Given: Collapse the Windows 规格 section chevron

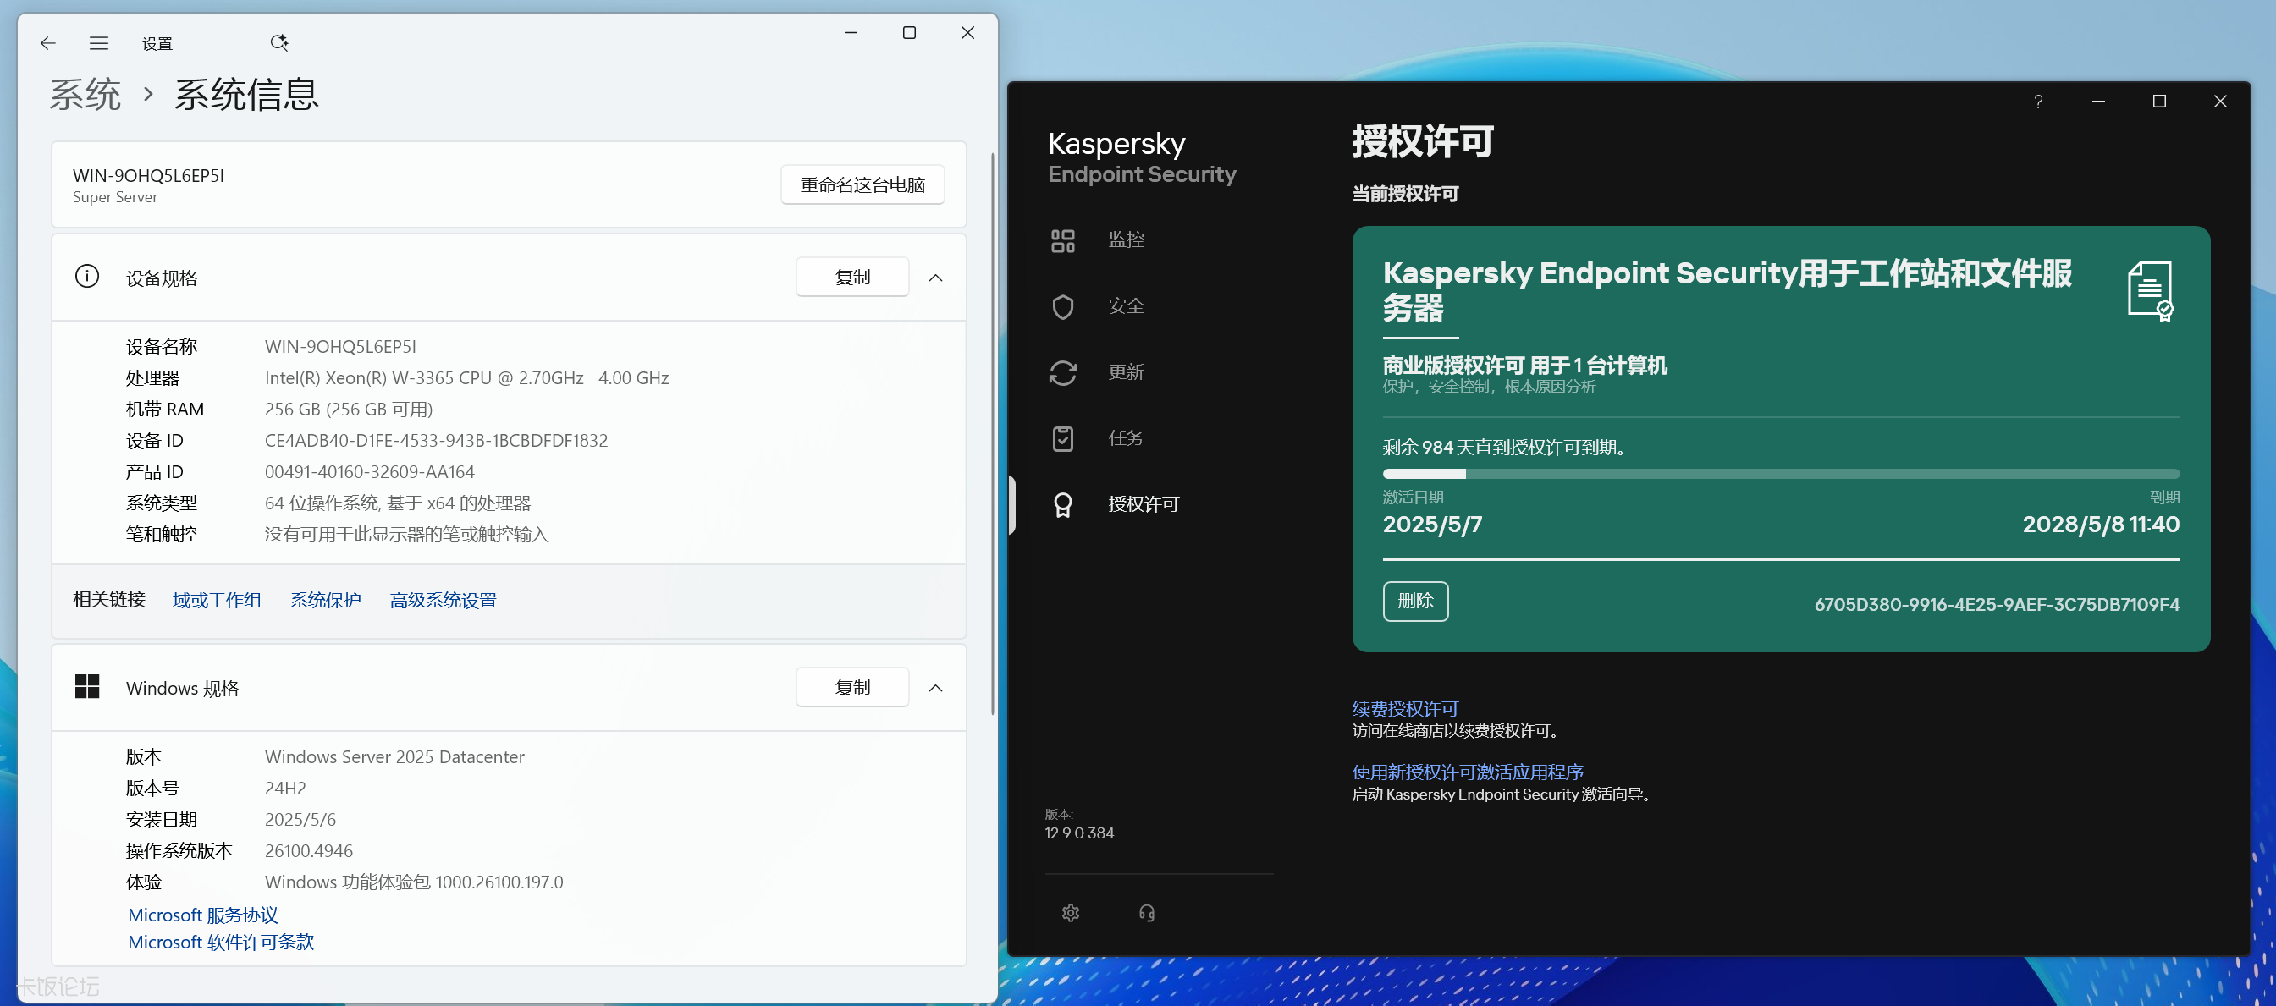Looking at the screenshot, I should (x=935, y=688).
